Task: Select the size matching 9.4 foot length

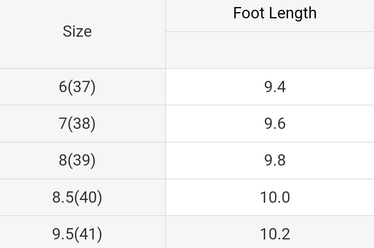Action: point(77,87)
